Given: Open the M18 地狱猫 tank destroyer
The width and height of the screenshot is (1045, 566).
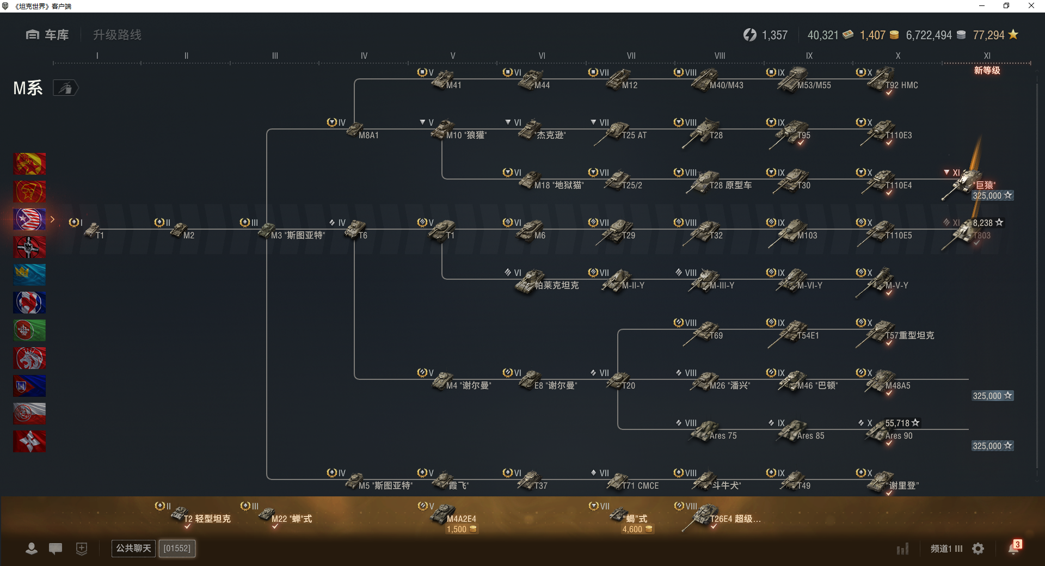Looking at the screenshot, I should 544,181.
